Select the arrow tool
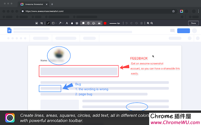 coord(60,23)
